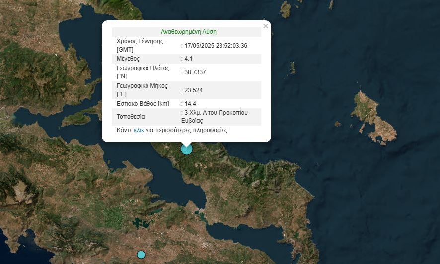Click the "Μέγεθος" row label
This screenshot has height=264, width=440.
(129, 59)
